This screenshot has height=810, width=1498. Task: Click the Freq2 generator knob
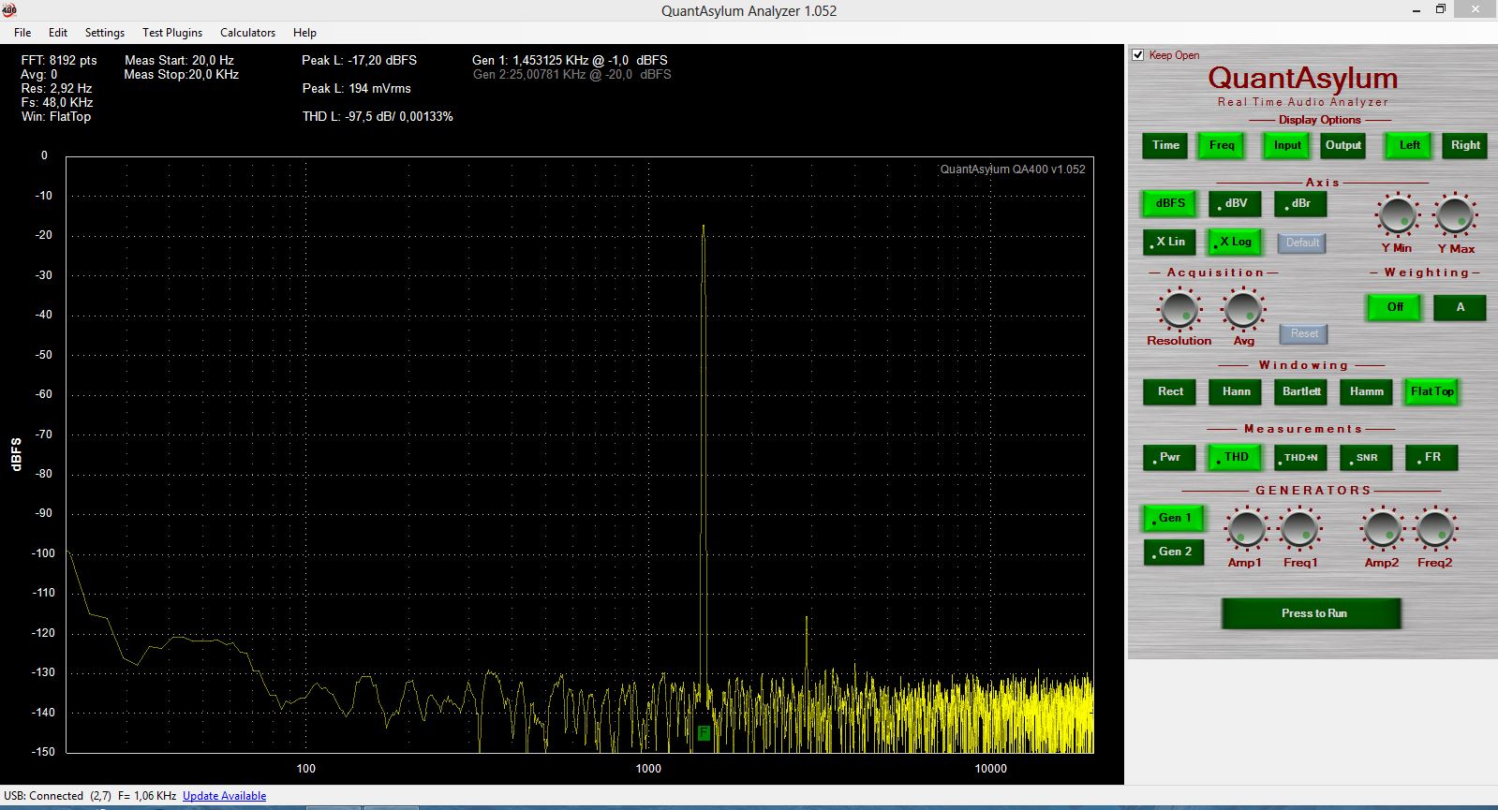1434,530
